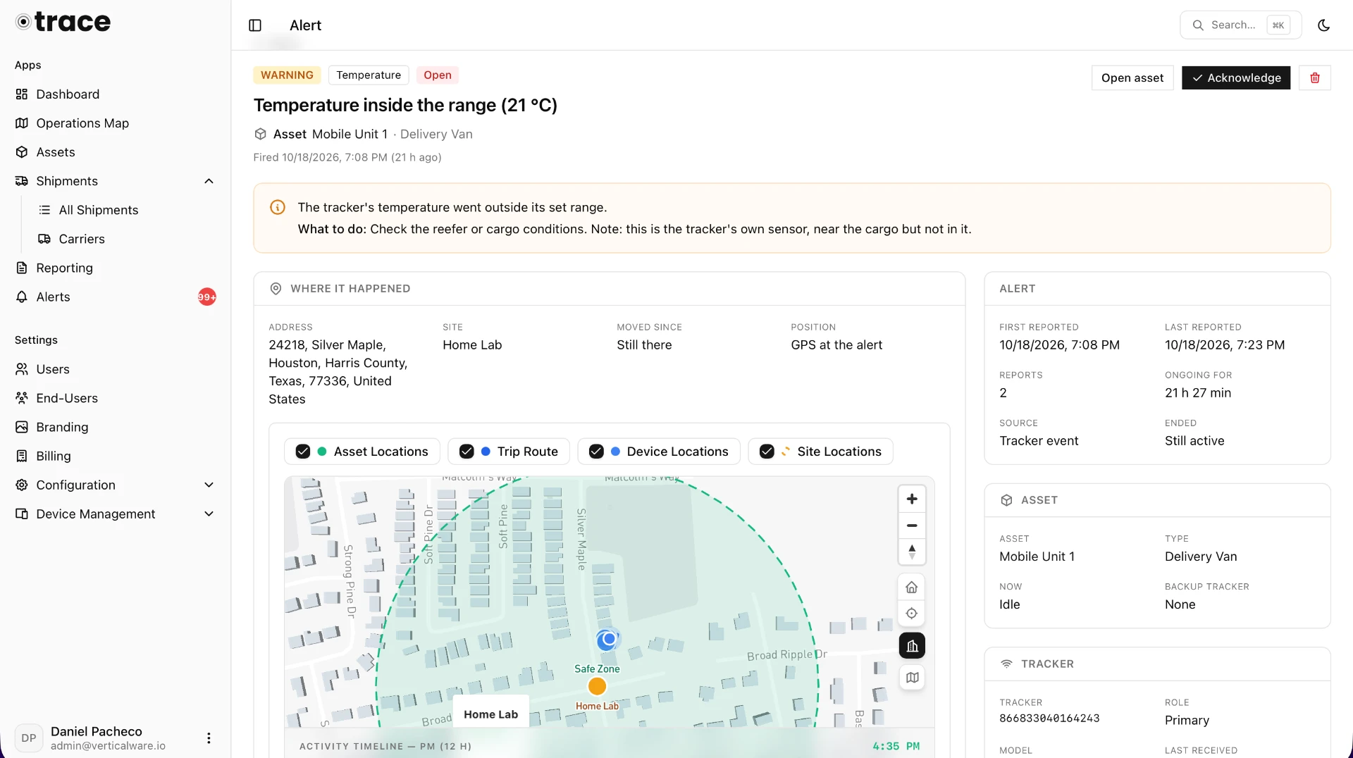Click the Home Lab map popup label
Screen dimensions: 1353x758
click(x=490, y=714)
